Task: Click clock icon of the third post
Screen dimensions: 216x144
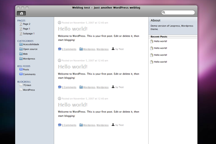Action: (x=59, y=98)
